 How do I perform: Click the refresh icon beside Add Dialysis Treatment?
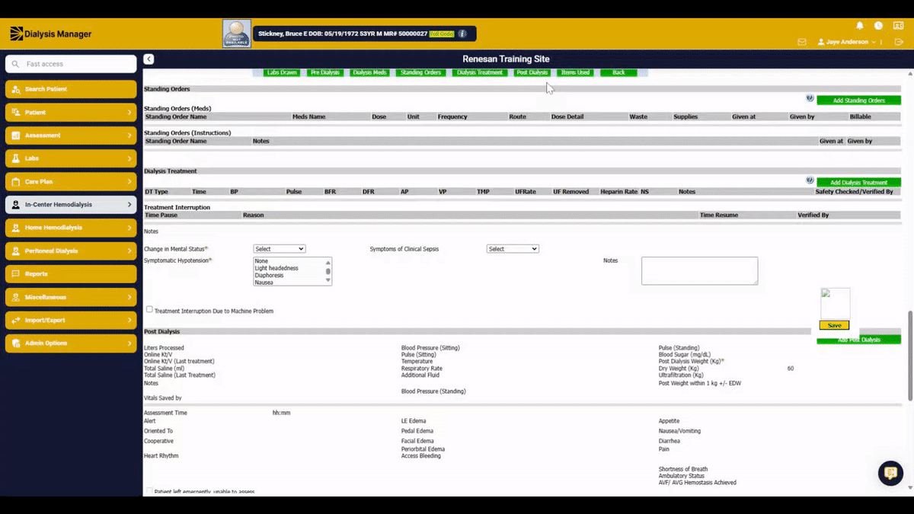[810, 180]
